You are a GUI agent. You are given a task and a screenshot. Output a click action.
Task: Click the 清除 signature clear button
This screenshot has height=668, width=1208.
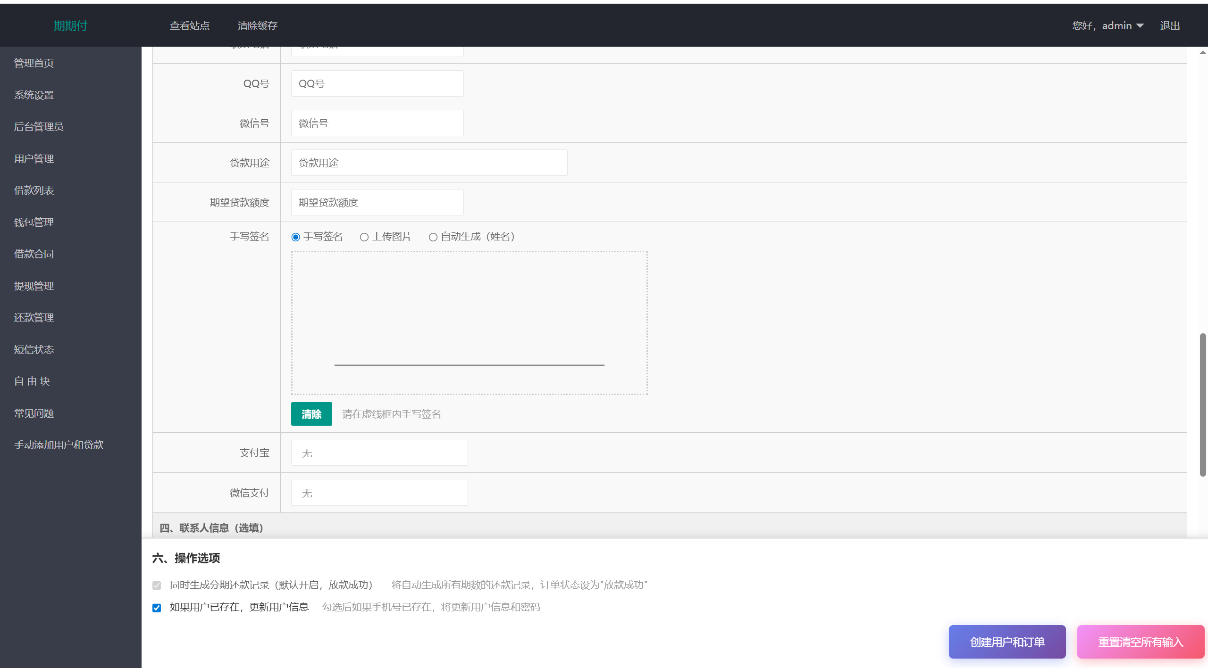click(x=311, y=414)
